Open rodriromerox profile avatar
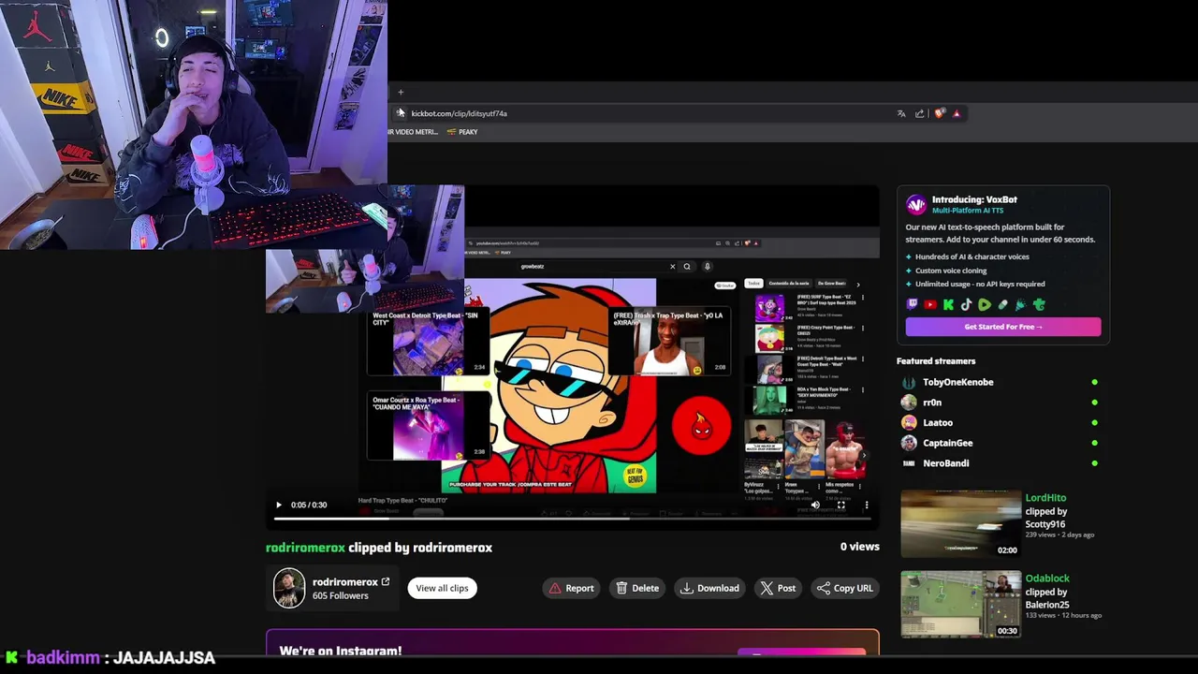Screen dimensions: 1198x674 point(289,588)
